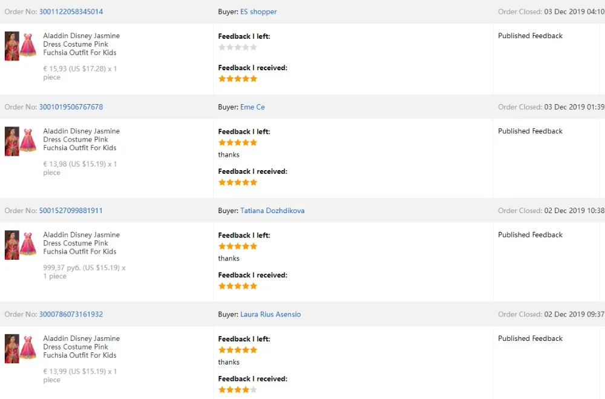The width and height of the screenshot is (605, 399).
Task: Click product thumbnail in Laura Rius Asensio order
Action: coord(20,348)
